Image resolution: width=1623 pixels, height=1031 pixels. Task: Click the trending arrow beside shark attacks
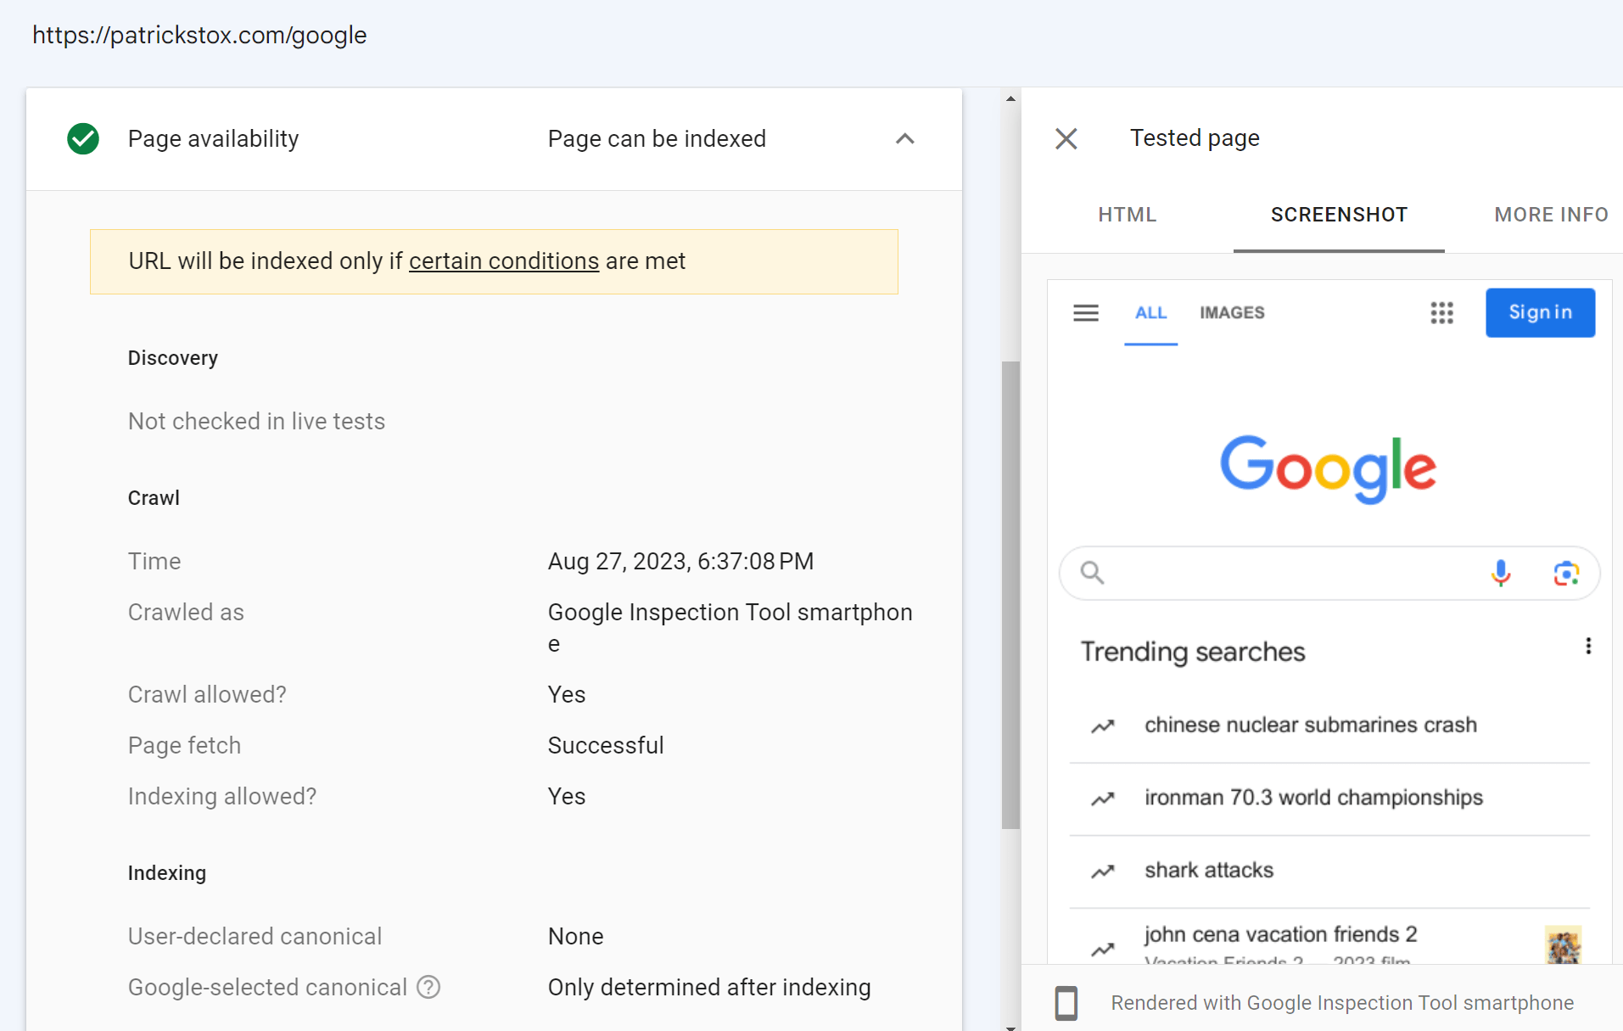click(x=1102, y=871)
